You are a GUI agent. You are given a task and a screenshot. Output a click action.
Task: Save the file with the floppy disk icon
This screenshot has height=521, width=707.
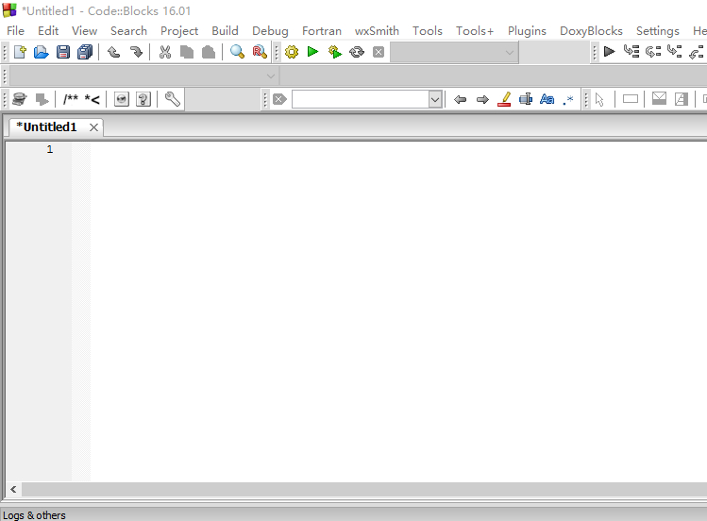click(63, 52)
